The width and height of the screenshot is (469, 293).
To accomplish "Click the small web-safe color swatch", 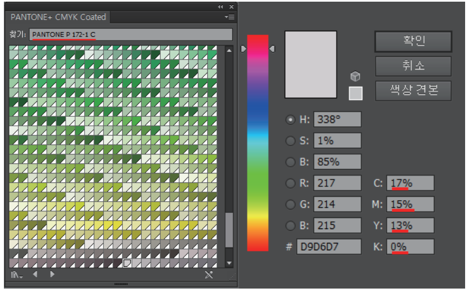I will coord(356,93).
